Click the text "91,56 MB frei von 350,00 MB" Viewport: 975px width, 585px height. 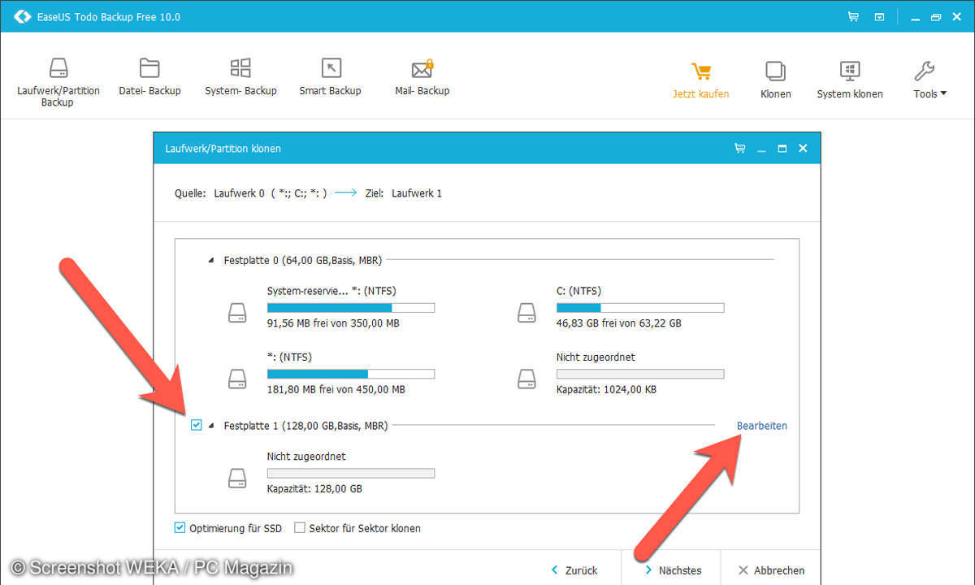pyautogui.click(x=333, y=323)
